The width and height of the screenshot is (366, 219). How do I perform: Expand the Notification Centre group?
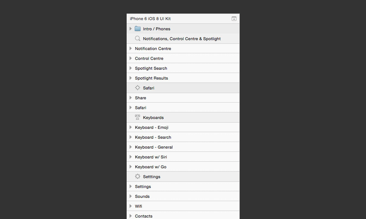pos(131,48)
